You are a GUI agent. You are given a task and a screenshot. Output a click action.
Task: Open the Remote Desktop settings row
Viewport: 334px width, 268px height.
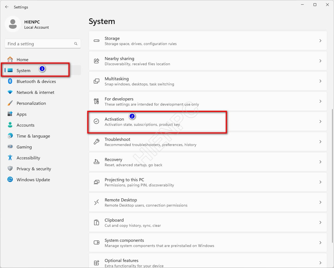(208, 202)
